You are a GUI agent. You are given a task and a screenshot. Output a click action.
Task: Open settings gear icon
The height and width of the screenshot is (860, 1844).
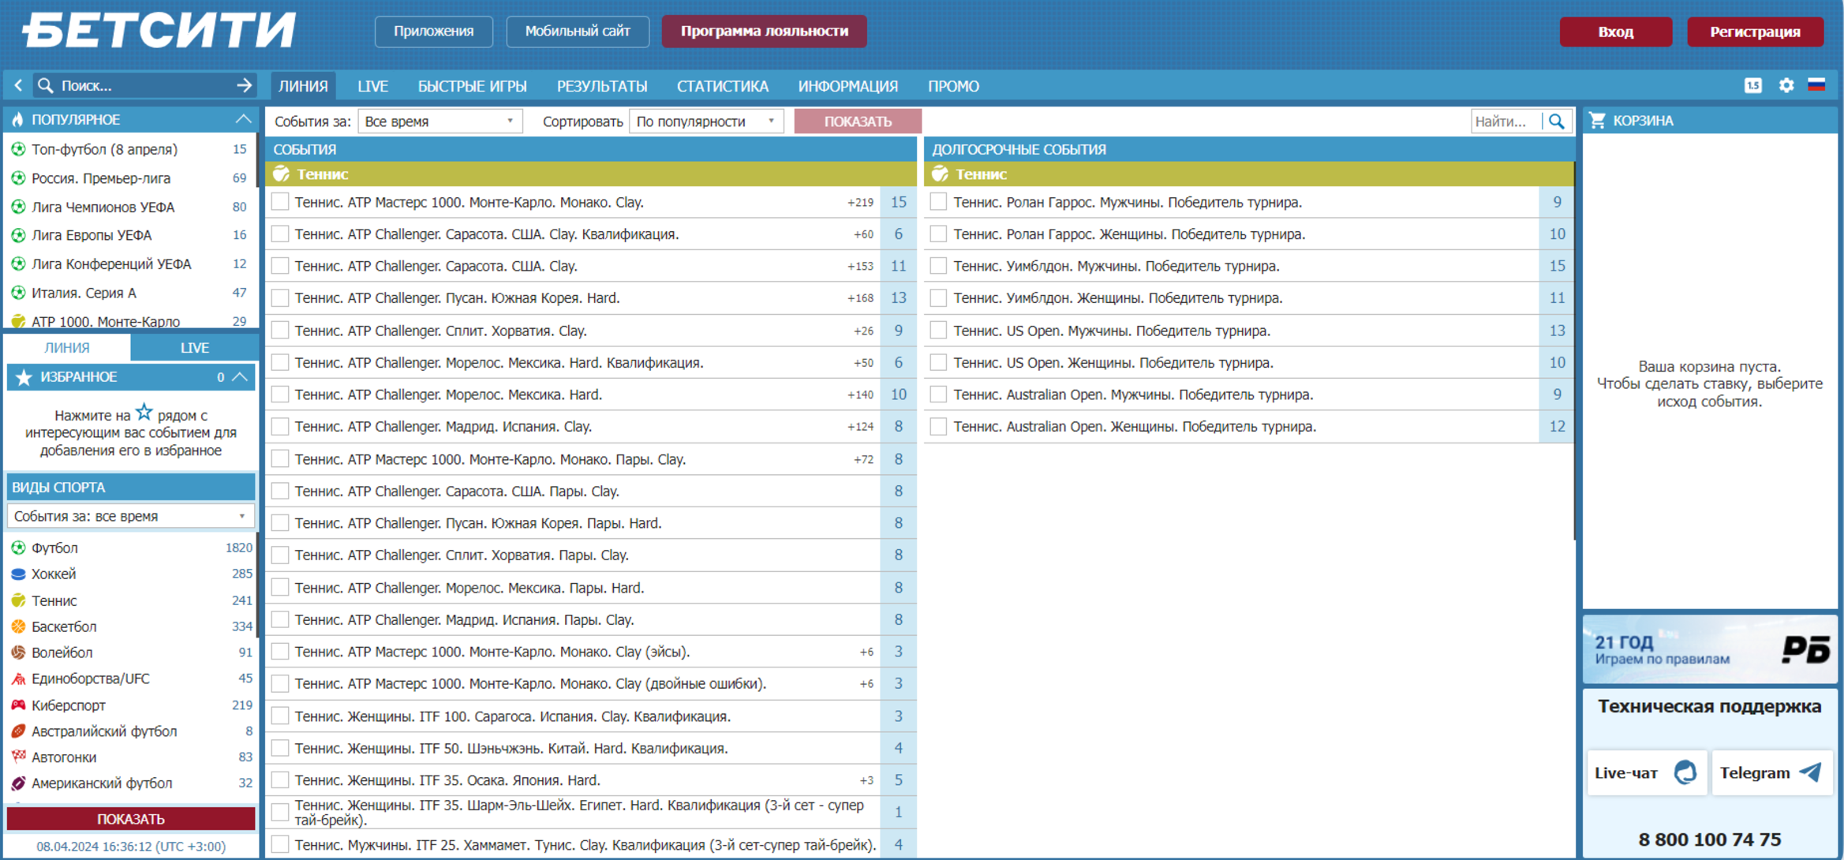[1786, 85]
